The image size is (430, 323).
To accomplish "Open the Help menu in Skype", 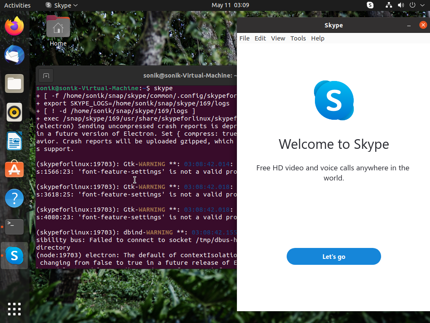I will (317, 38).
